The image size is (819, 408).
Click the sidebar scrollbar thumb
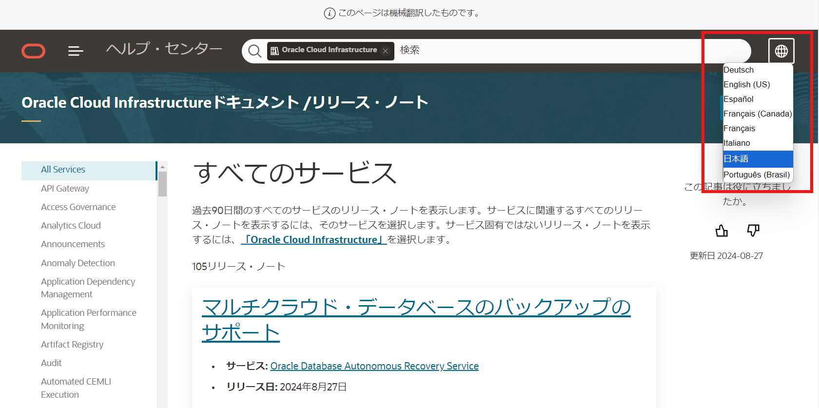(x=162, y=184)
